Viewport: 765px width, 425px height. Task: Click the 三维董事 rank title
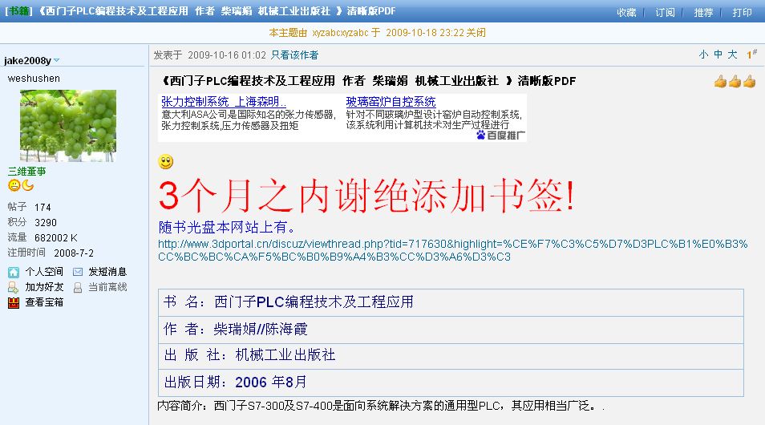click(x=26, y=172)
